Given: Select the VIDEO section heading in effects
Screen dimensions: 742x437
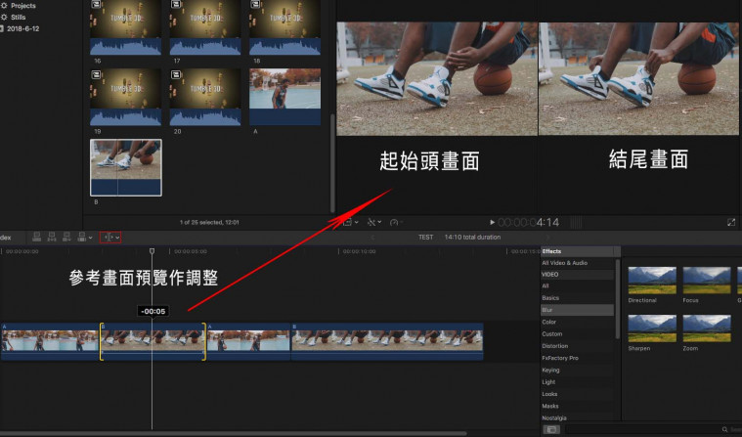Looking at the screenshot, I should 549,274.
